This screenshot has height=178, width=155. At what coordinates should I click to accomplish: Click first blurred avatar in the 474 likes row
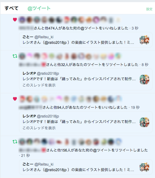tap(22, 20)
